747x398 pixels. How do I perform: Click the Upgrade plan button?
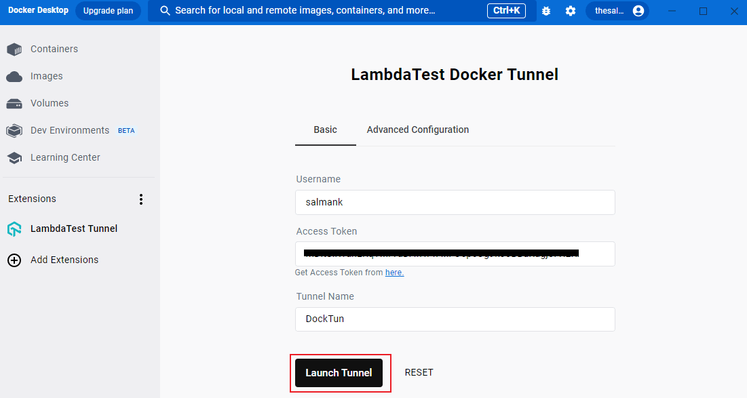(108, 11)
